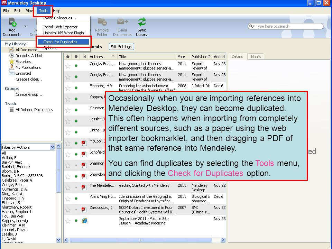Sort by the read/unread dot column header
Image resolution: width=332 pixels, height=249 pixels.
[x=76, y=56]
